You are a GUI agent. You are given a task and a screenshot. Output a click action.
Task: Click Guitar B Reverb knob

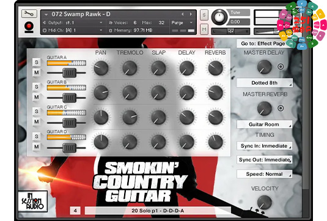click(216, 93)
